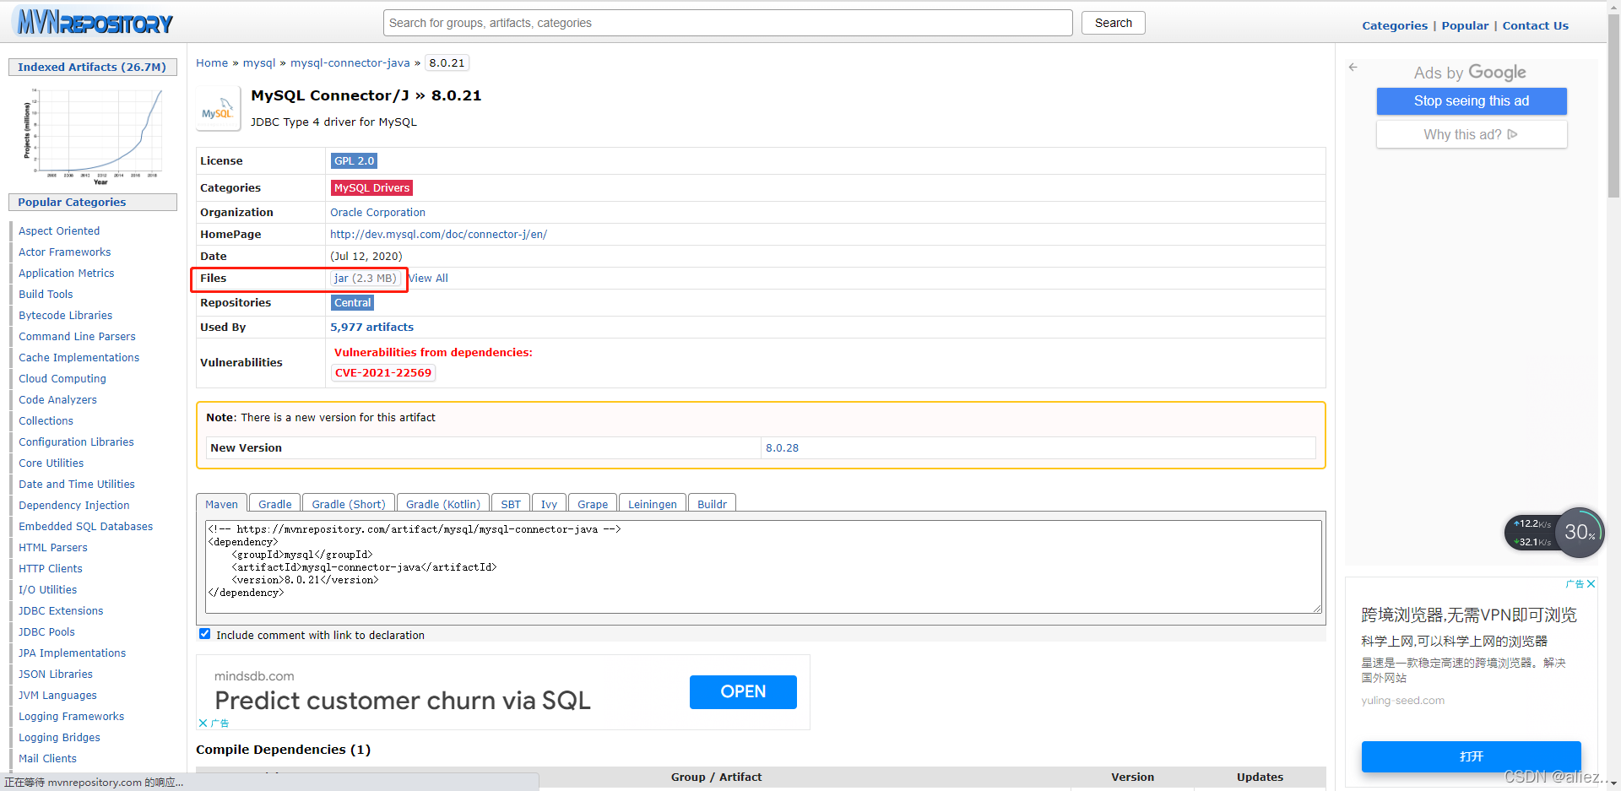1621x791 pixels.
Task: Toggle Include comment with link checkbox
Action: pos(204,634)
